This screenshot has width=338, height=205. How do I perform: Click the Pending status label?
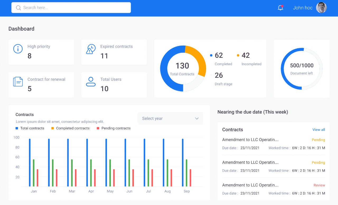318,140
